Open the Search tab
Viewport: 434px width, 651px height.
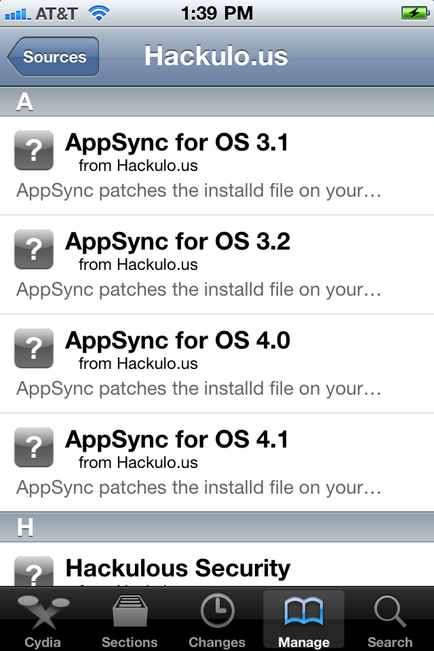(390, 619)
